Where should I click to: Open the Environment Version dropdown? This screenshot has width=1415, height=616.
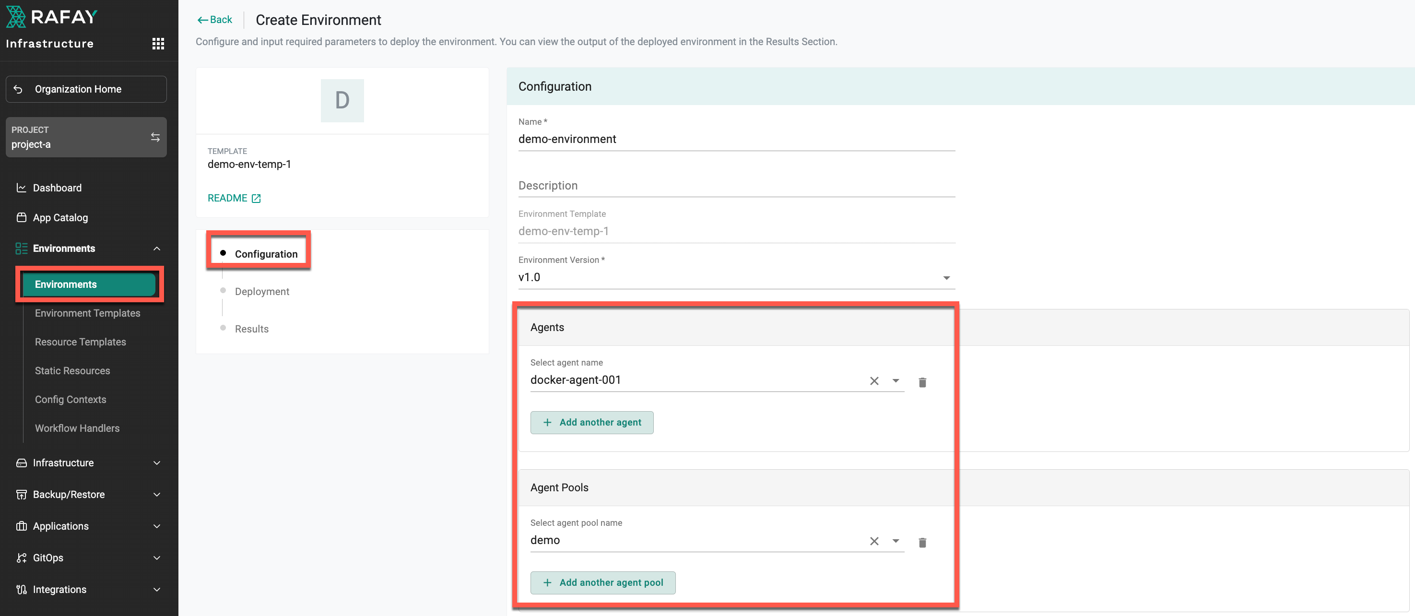tap(946, 278)
